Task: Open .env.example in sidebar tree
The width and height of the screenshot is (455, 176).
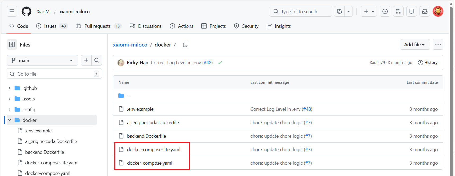Action: 38,131
